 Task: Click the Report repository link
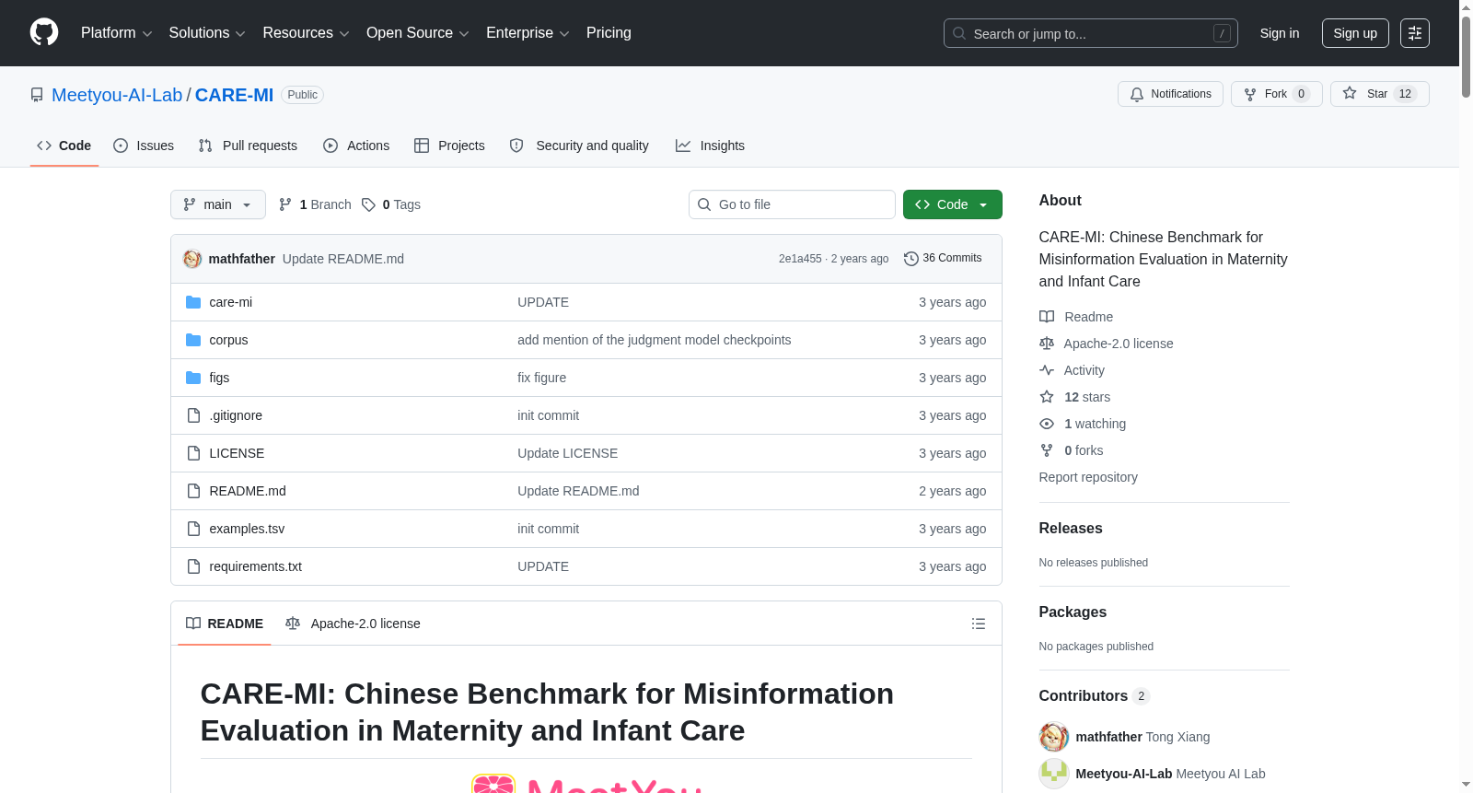(1088, 477)
